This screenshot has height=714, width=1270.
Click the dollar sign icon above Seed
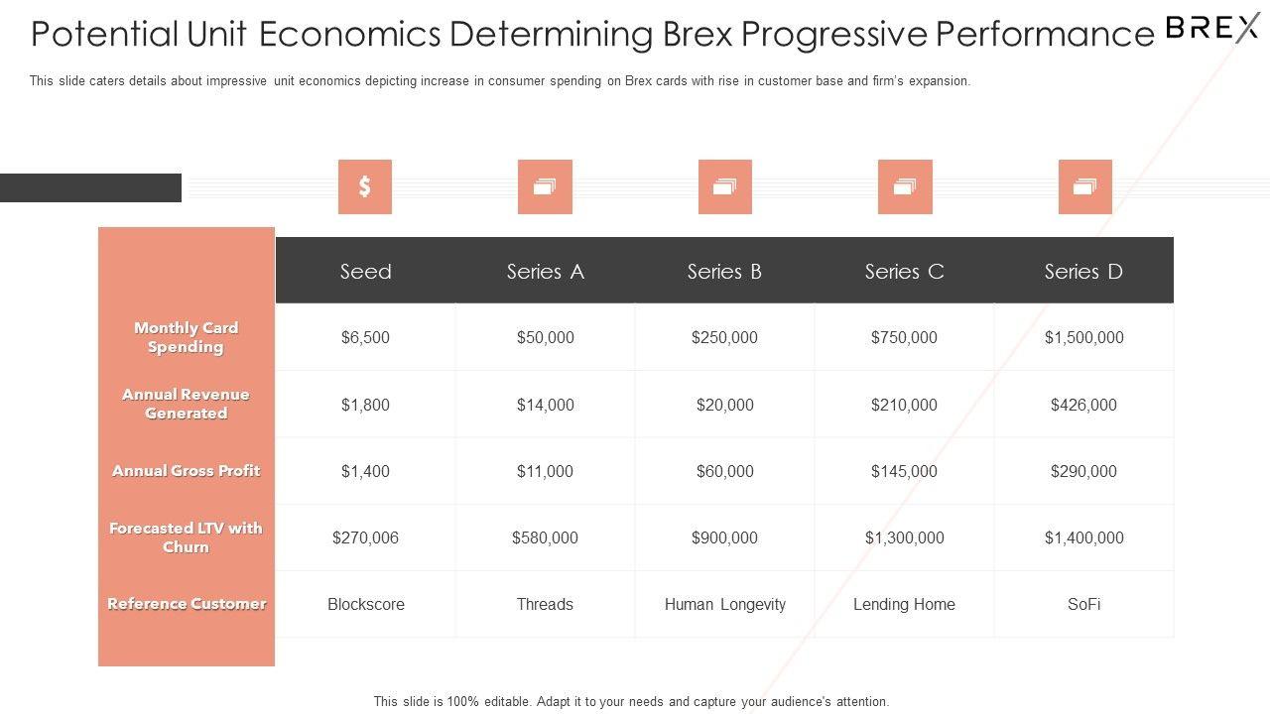pyautogui.click(x=365, y=186)
